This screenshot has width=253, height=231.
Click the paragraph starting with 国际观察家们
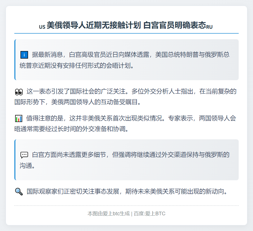coord(126,192)
